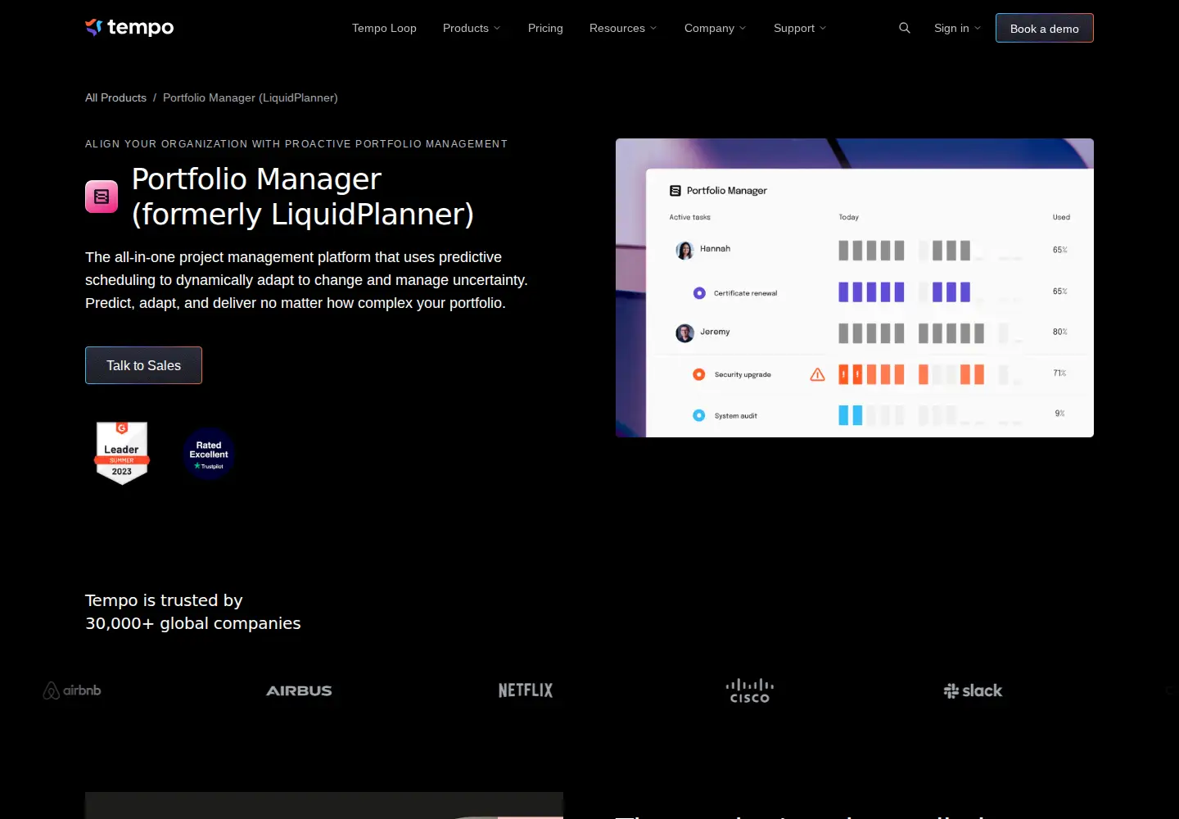Click the Portfolio Manager product screenshot
The height and width of the screenshot is (819, 1179).
tap(855, 287)
